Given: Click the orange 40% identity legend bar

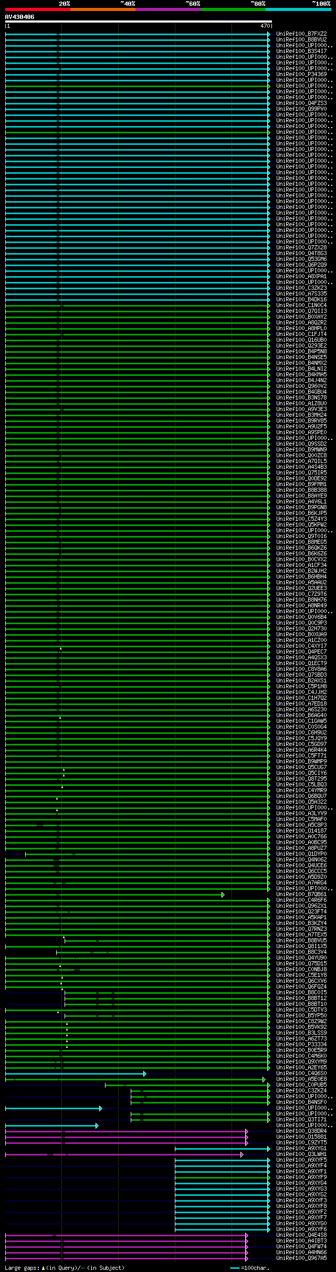Looking at the screenshot, I should click(103, 9).
